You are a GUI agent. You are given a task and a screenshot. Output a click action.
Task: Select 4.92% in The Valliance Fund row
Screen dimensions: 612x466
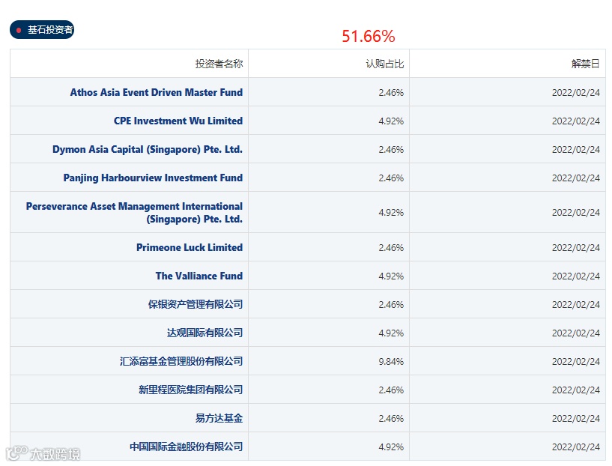point(391,276)
